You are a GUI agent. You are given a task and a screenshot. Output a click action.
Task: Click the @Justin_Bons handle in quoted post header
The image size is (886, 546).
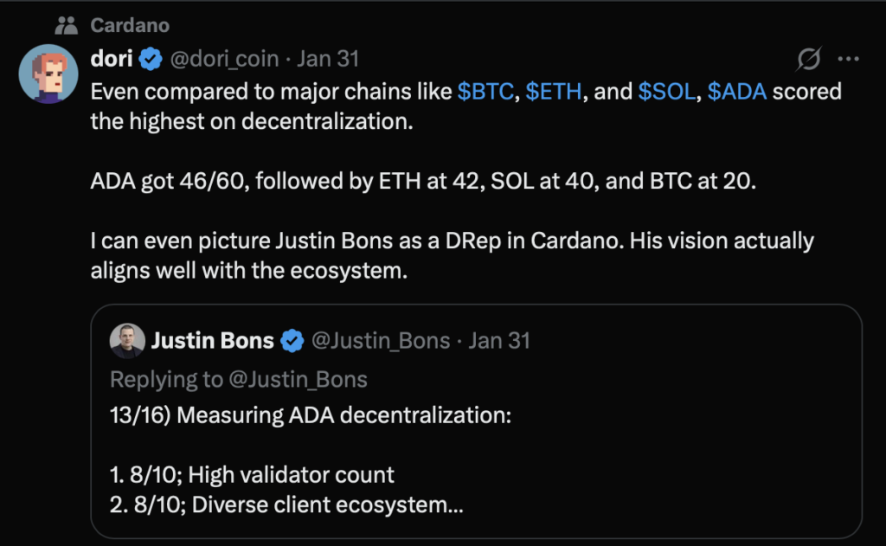click(380, 341)
